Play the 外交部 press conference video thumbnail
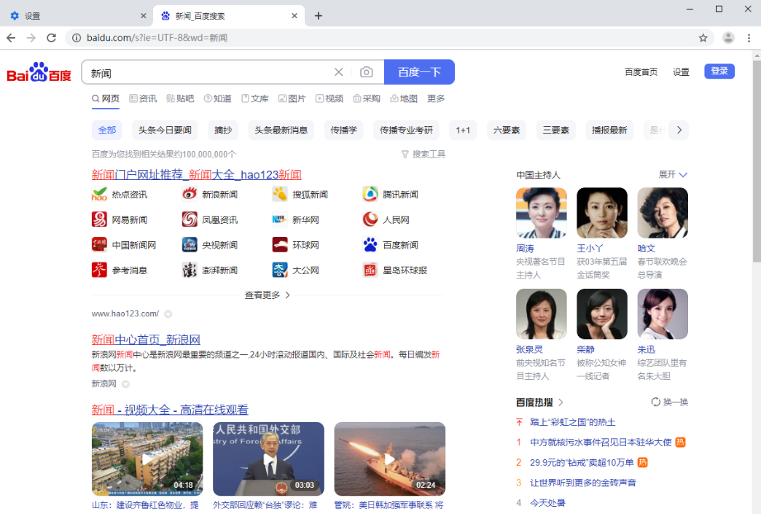The height and width of the screenshot is (514, 761). point(268,459)
